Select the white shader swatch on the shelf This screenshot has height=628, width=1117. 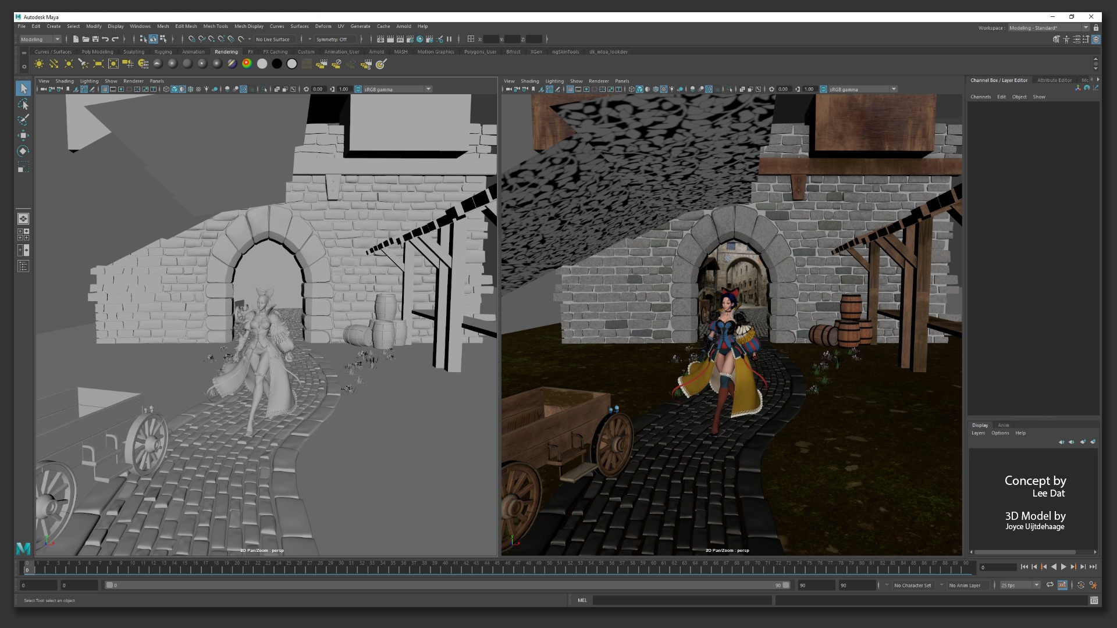[262, 64]
